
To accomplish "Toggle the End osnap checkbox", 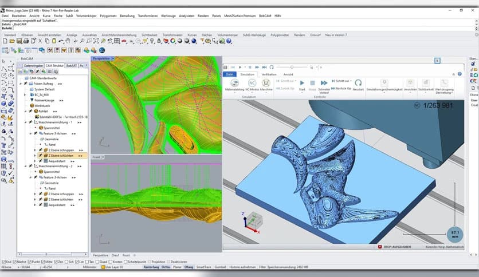I will [3, 262].
